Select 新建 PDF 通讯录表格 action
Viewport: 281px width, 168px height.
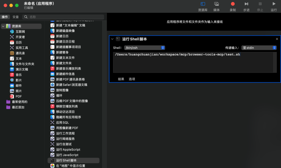coord(70,79)
